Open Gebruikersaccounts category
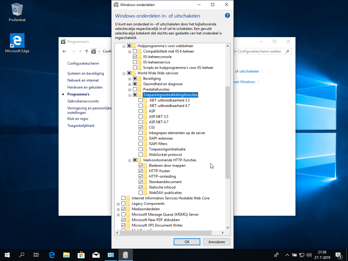 (x=83, y=101)
